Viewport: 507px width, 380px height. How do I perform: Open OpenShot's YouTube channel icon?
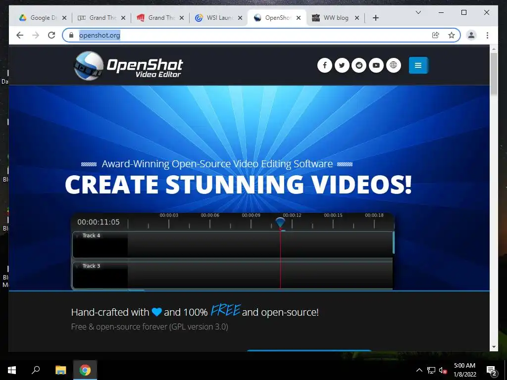tap(376, 65)
